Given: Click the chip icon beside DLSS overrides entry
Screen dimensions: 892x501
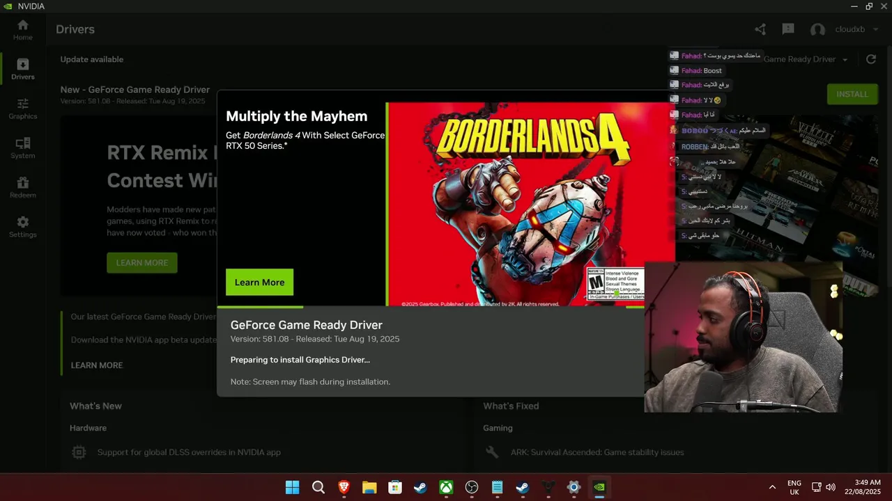Looking at the screenshot, I should point(79,452).
